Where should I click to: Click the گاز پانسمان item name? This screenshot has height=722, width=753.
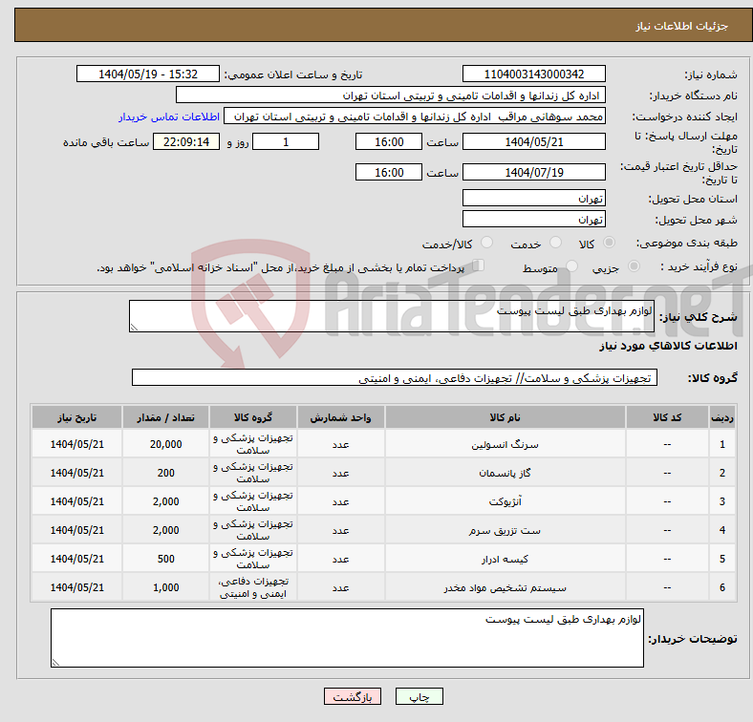(x=506, y=474)
